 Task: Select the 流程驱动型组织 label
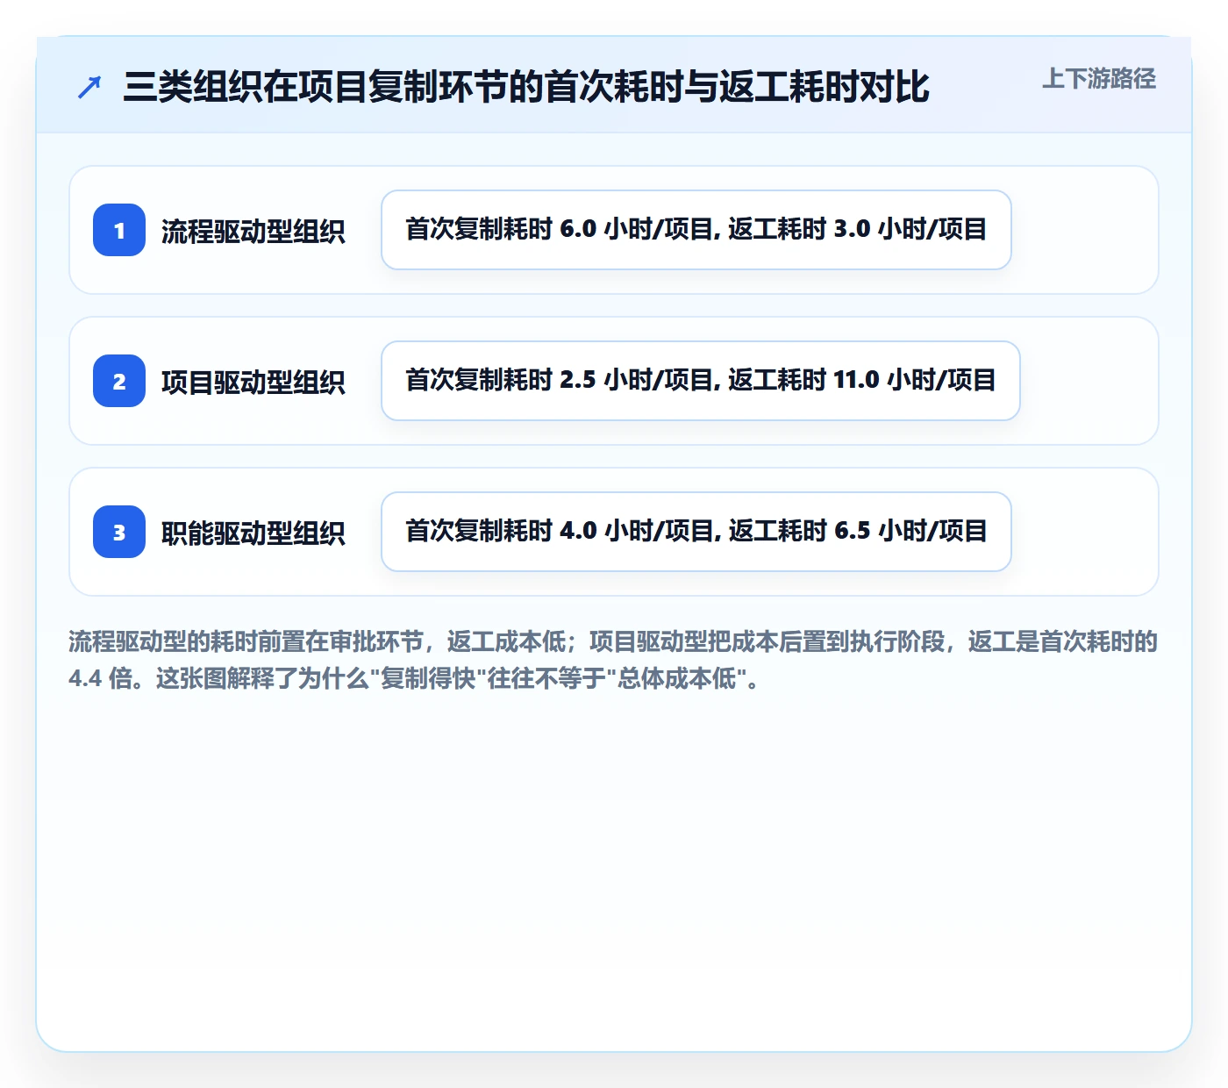[x=253, y=231]
